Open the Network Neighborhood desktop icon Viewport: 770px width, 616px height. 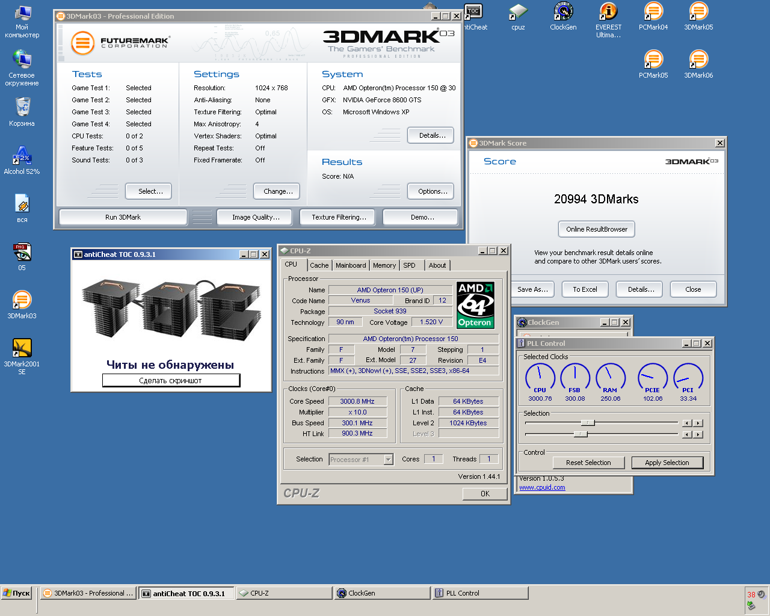[x=22, y=67]
